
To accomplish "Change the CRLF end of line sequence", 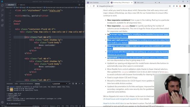I will pyautogui.click(x=63, y=106).
